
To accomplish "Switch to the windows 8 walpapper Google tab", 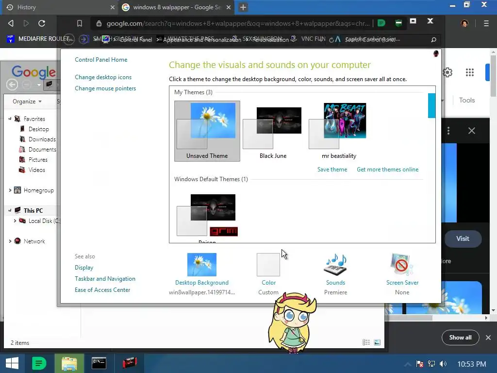I will pyautogui.click(x=177, y=7).
